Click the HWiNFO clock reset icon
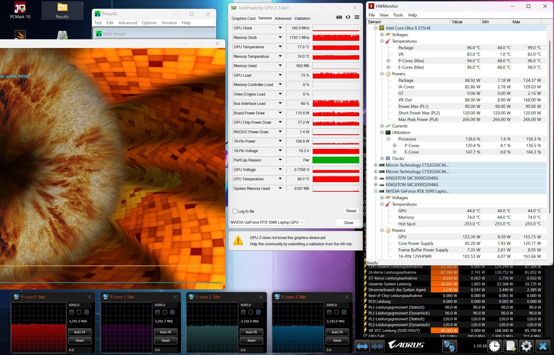554x355 pixels. coord(494,346)
